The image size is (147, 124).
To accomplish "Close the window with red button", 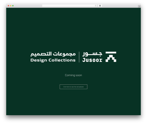I will (9, 6).
